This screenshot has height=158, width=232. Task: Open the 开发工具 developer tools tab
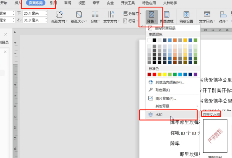pos(128,3)
